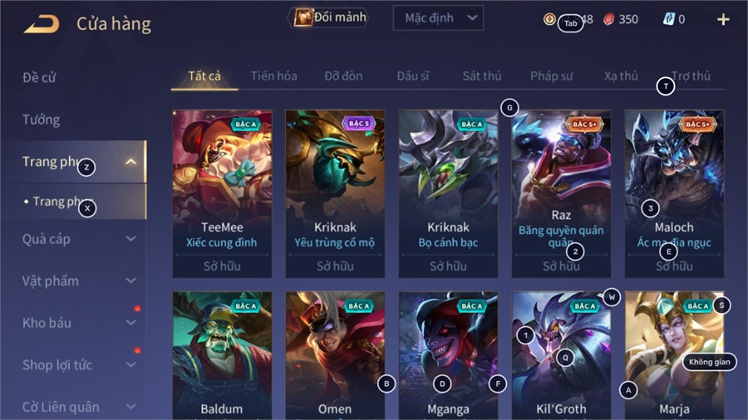Image resolution: width=748 pixels, height=420 pixels.
Task: Select the Maloch Ác ma địa ngục skin
Action: click(675, 193)
